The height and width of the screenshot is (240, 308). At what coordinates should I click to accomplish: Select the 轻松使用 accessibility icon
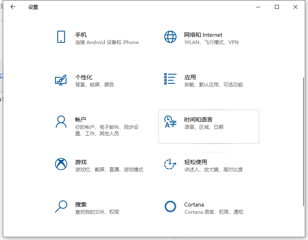coord(170,164)
